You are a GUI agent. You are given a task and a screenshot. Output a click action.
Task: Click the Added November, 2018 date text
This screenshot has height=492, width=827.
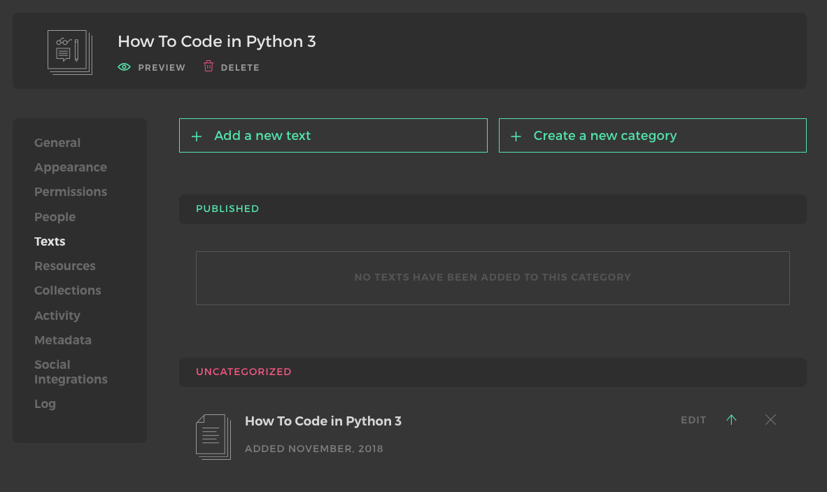tap(314, 449)
